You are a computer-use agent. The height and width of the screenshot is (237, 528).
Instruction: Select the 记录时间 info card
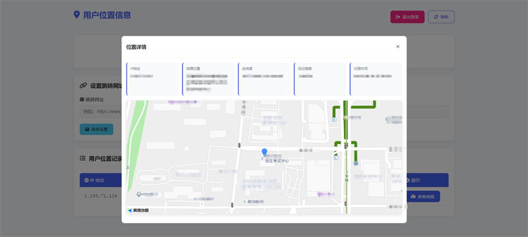click(x=376, y=79)
